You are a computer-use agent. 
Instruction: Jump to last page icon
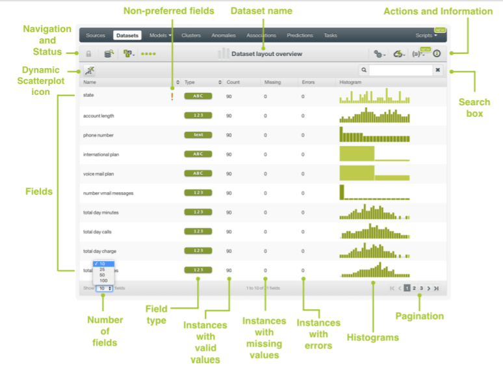tap(436, 288)
